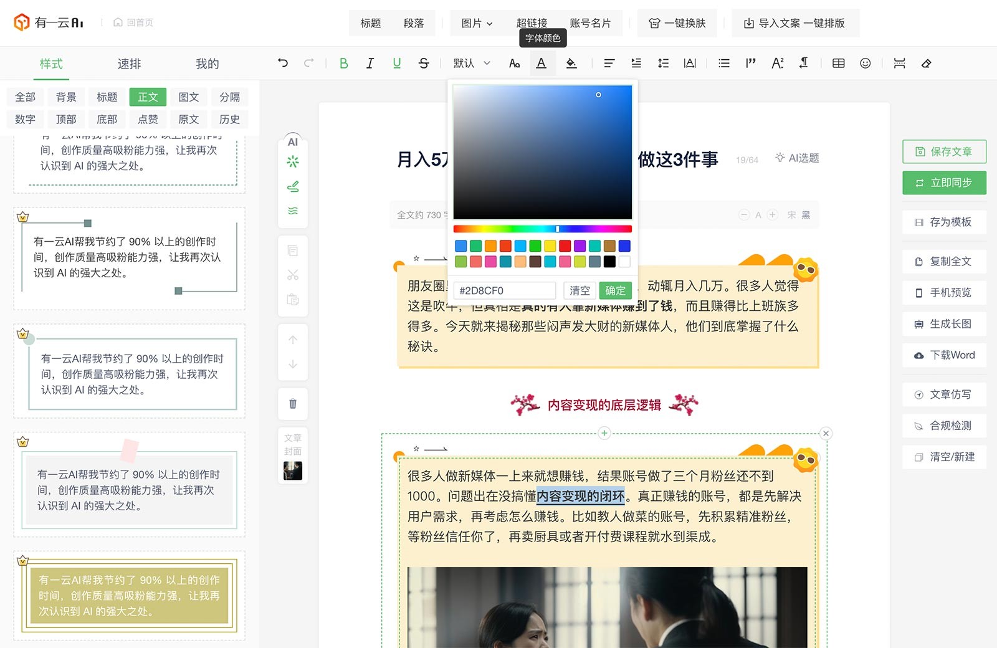Apply strikethrough to selected text
997x648 pixels.
(x=424, y=63)
